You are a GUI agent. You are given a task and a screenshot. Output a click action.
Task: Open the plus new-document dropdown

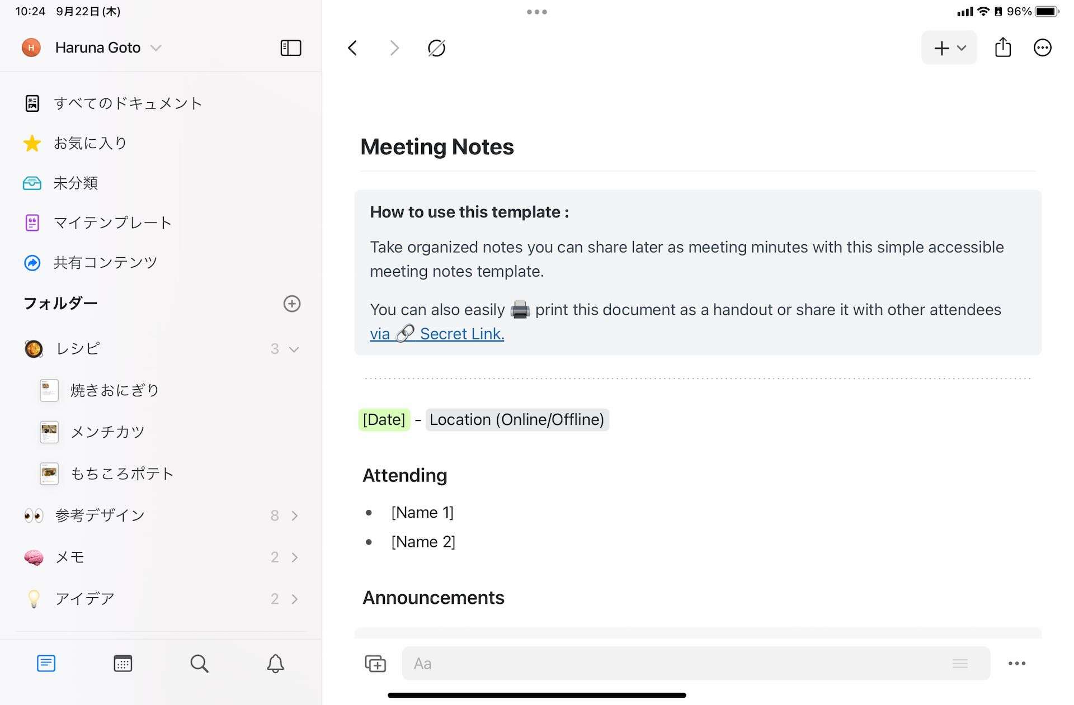(x=949, y=48)
